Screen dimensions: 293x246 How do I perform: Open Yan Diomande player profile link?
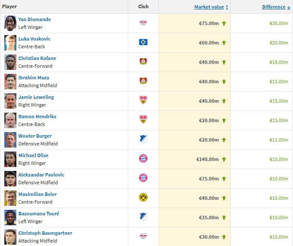click(x=35, y=19)
